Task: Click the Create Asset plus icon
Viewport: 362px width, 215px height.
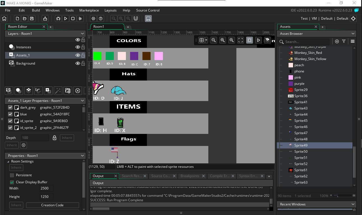Action: [337, 42]
